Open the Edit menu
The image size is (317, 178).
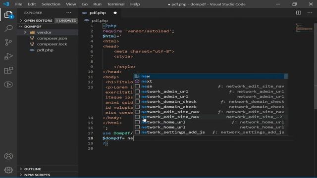click(x=32, y=4)
